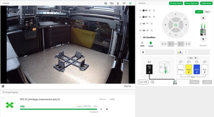Lower the bed by 1
Screen dimensions: 214x117
coord(181,44)
